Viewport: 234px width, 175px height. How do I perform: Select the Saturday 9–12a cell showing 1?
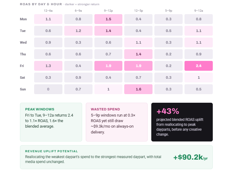coord(198,78)
